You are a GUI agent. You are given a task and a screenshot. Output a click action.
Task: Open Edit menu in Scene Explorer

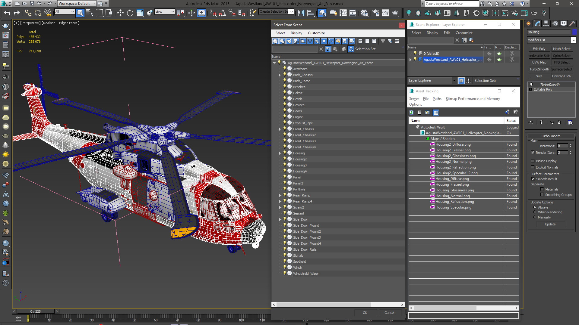[x=447, y=33]
